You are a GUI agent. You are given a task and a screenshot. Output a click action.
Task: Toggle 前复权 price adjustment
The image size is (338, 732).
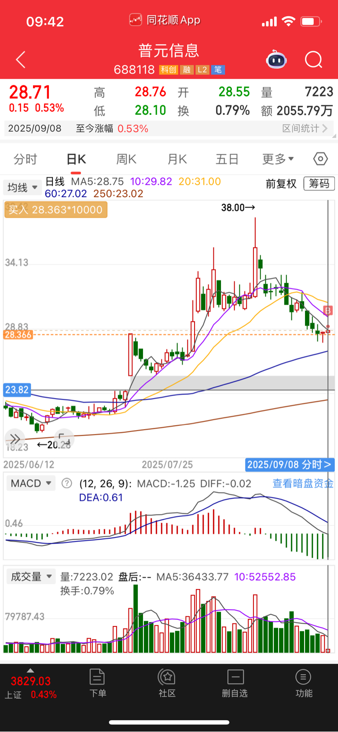click(x=281, y=184)
